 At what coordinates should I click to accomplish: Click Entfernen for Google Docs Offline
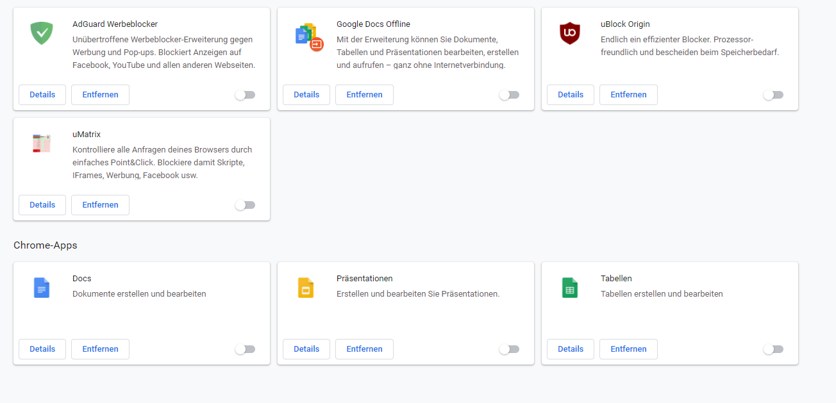364,95
